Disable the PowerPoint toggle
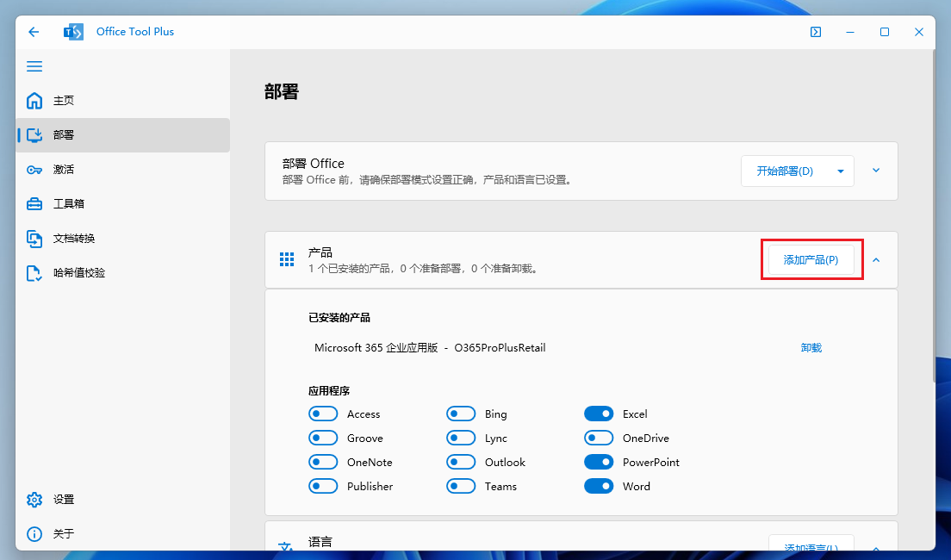 click(599, 463)
